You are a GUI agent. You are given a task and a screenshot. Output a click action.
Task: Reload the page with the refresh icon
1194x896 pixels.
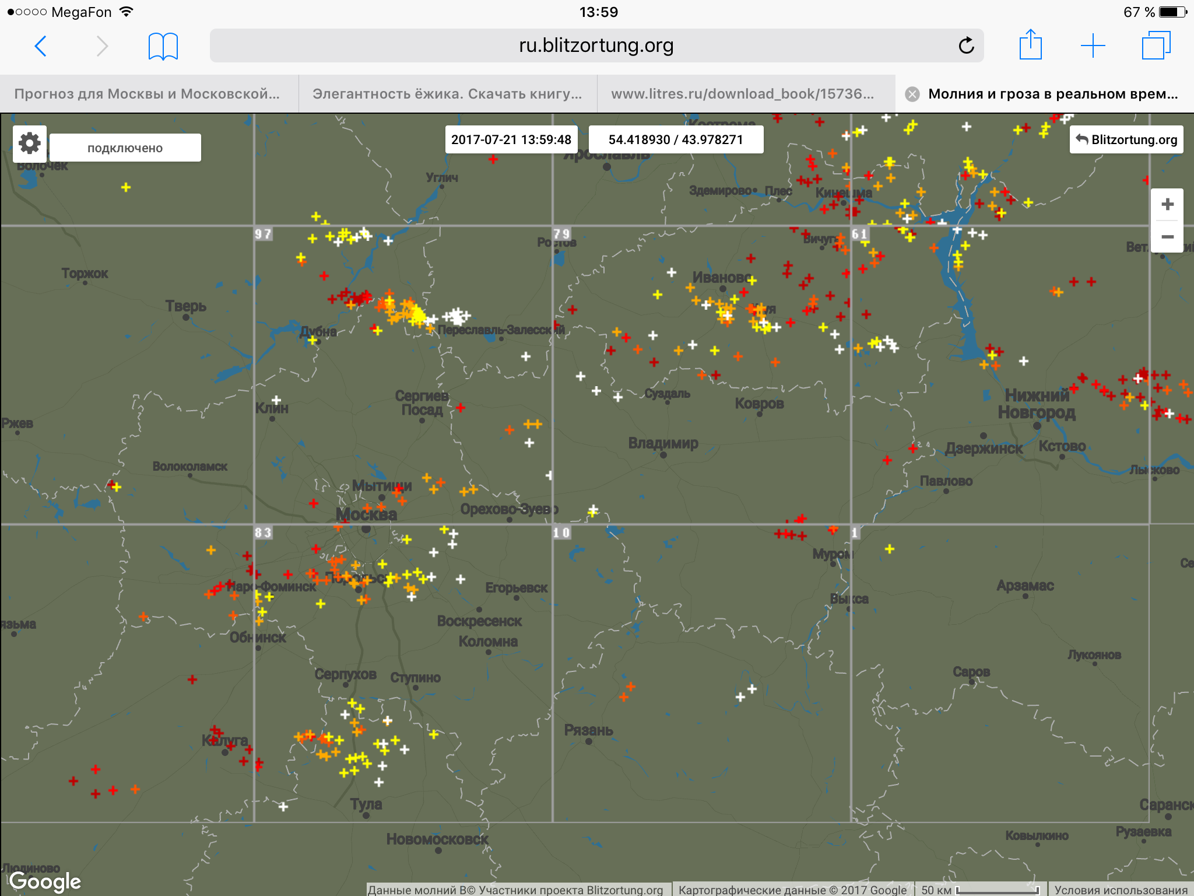click(x=966, y=45)
